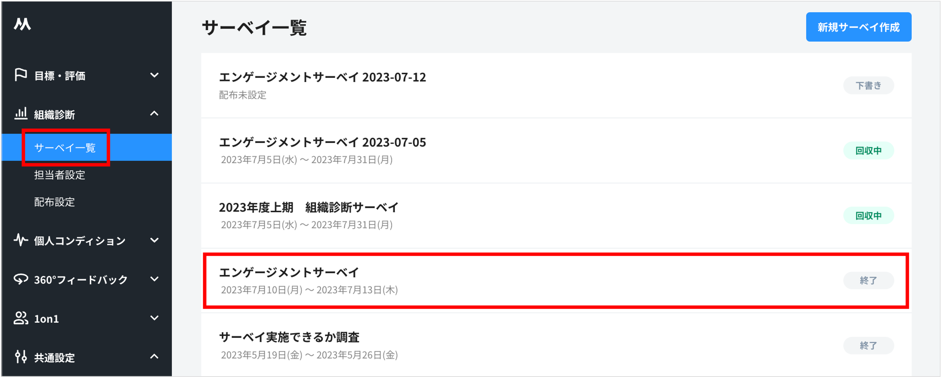Open 配布設定 in the sidebar
Screen dimensions: 942x377
click(x=55, y=202)
